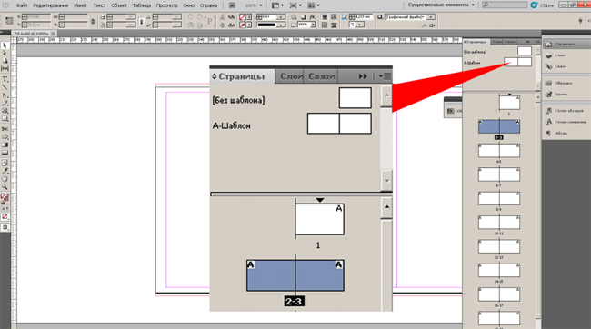Open the 100% zoom level dropdown

(254, 5)
